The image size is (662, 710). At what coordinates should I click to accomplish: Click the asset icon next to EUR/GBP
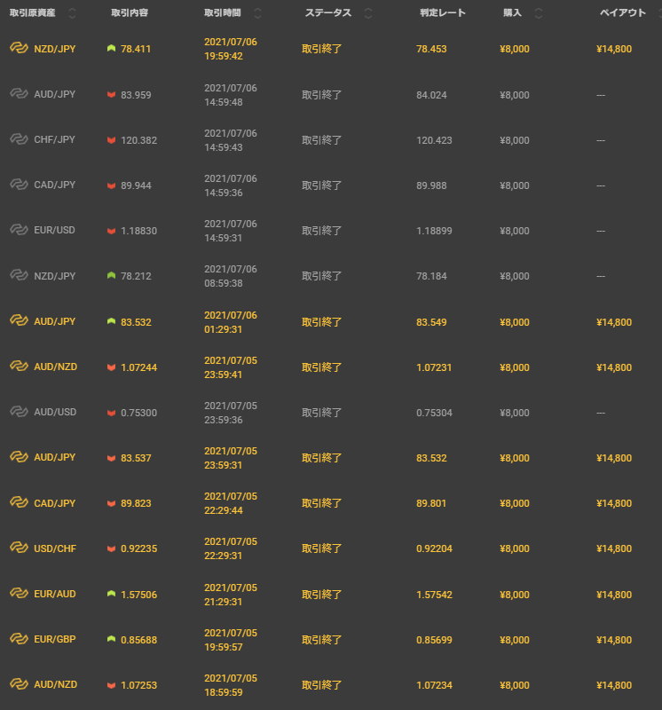pyautogui.click(x=19, y=639)
